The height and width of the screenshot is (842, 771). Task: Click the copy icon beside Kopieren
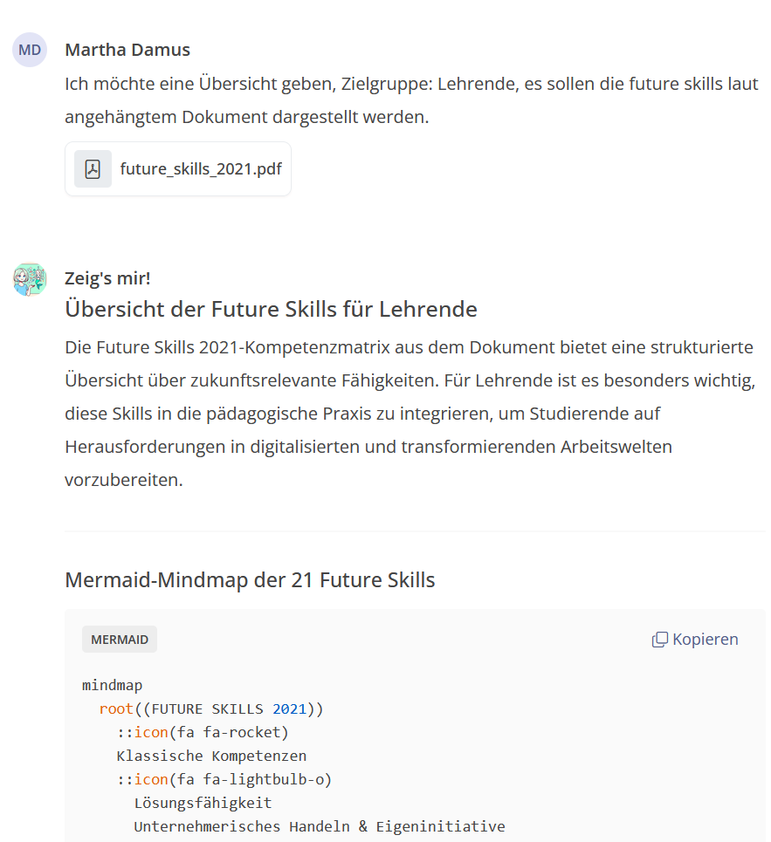(x=659, y=640)
